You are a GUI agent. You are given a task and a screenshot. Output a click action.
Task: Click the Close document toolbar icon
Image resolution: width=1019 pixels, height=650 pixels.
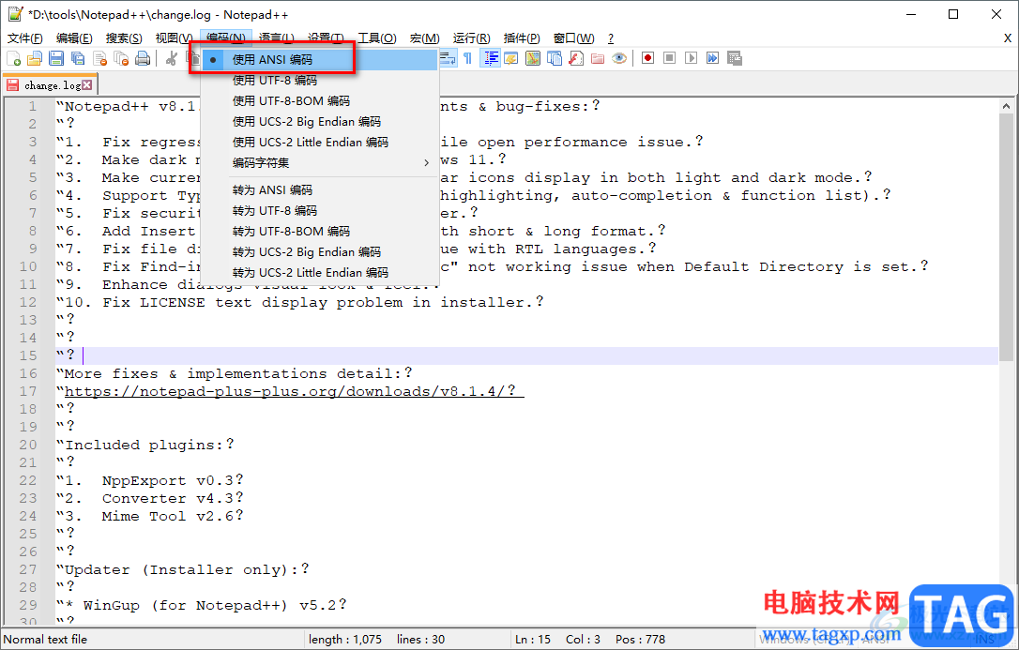point(99,58)
